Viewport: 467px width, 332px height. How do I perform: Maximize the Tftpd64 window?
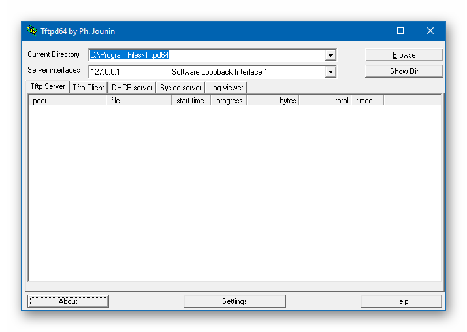(x=400, y=31)
